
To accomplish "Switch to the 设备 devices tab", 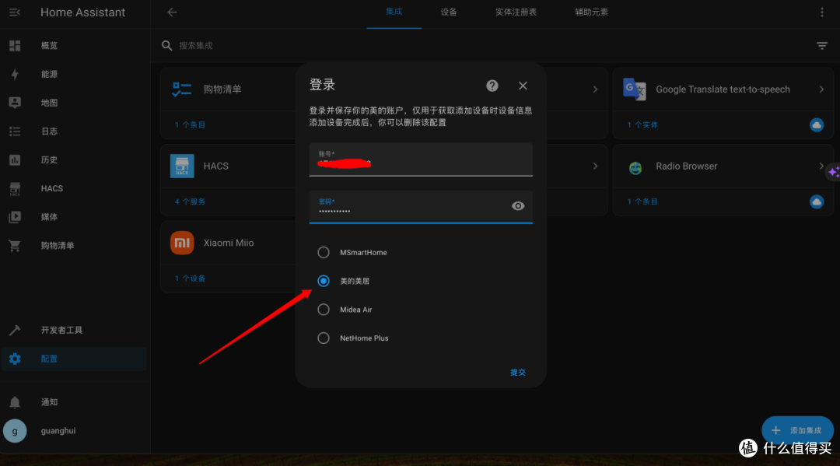I will pyautogui.click(x=449, y=12).
